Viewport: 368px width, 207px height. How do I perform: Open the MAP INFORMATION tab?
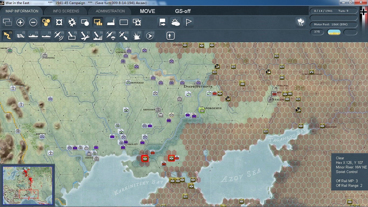(22, 11)
